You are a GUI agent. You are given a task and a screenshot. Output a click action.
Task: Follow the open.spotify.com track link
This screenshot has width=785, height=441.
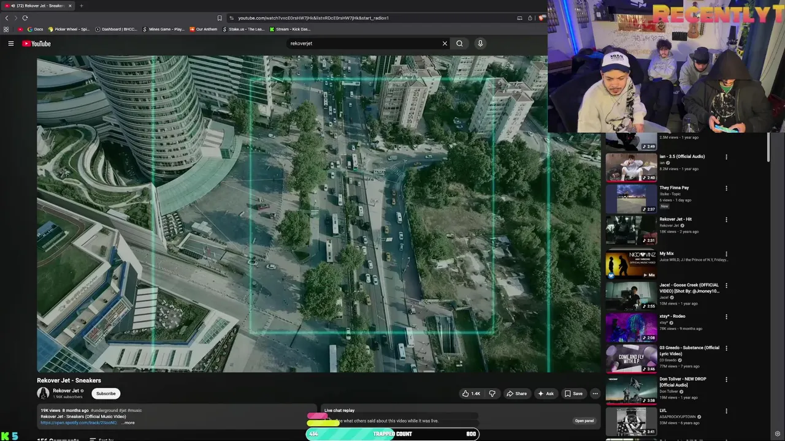78,423
